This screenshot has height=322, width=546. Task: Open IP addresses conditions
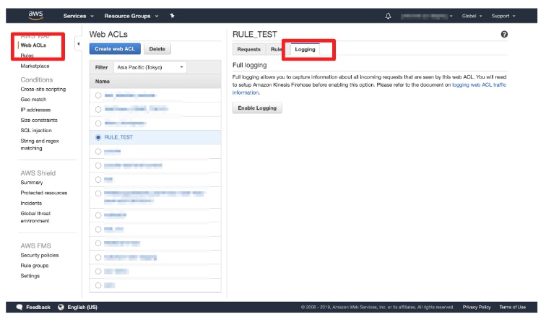pyautogui.click(x=35, y=110)
